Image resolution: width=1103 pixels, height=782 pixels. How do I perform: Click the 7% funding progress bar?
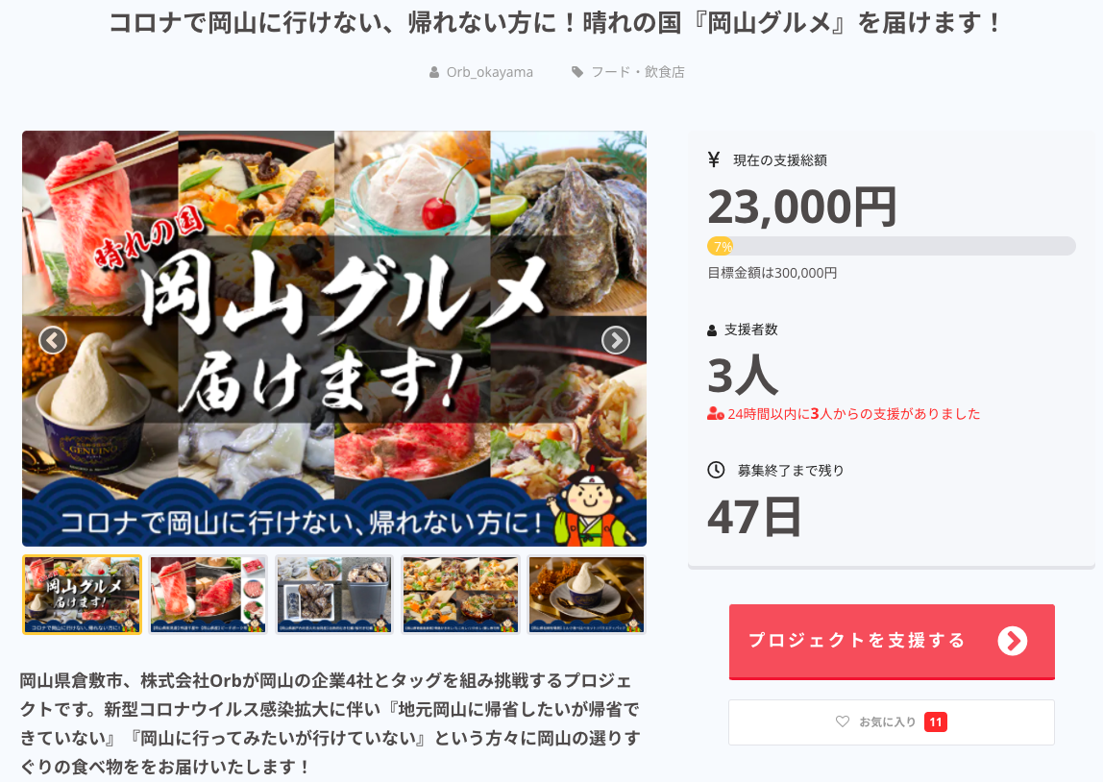(x=892, y=246)
